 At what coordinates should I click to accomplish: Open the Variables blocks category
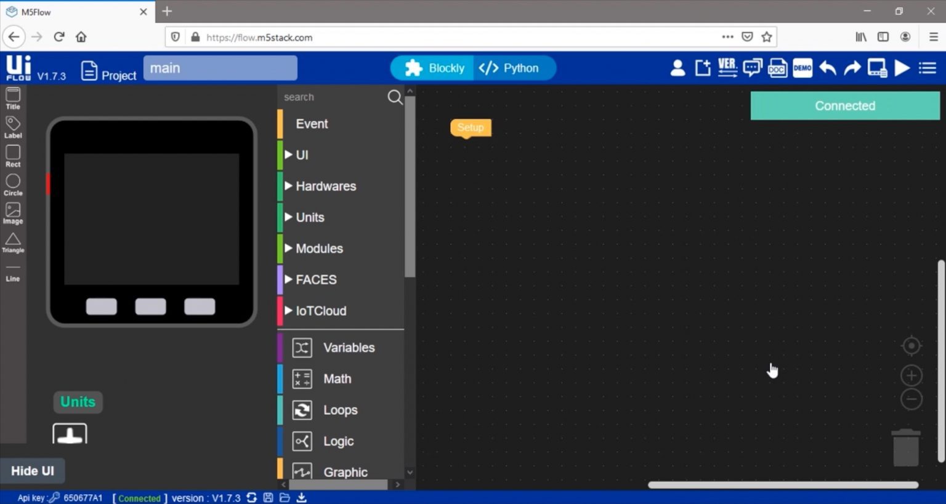click(x=349, y=347)
